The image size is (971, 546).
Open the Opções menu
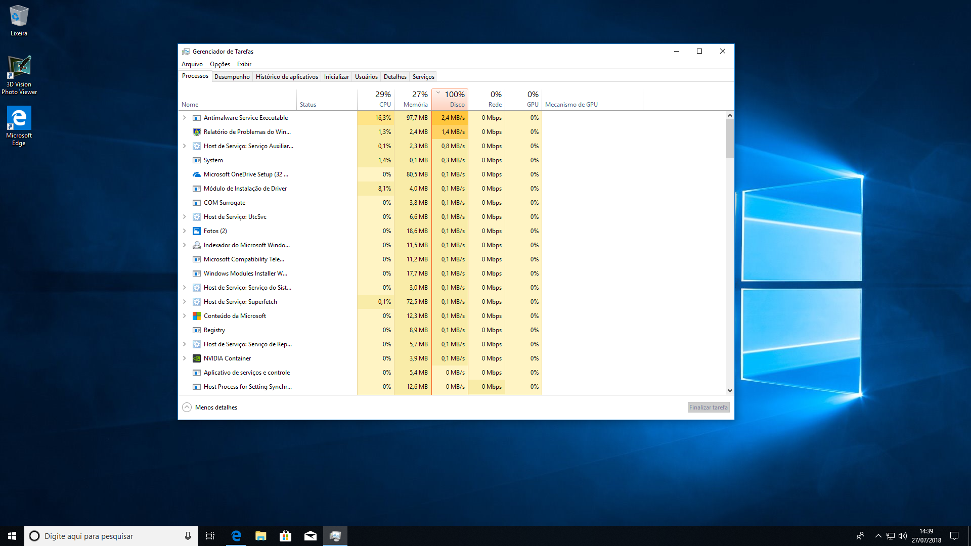[x=220, y=64]
